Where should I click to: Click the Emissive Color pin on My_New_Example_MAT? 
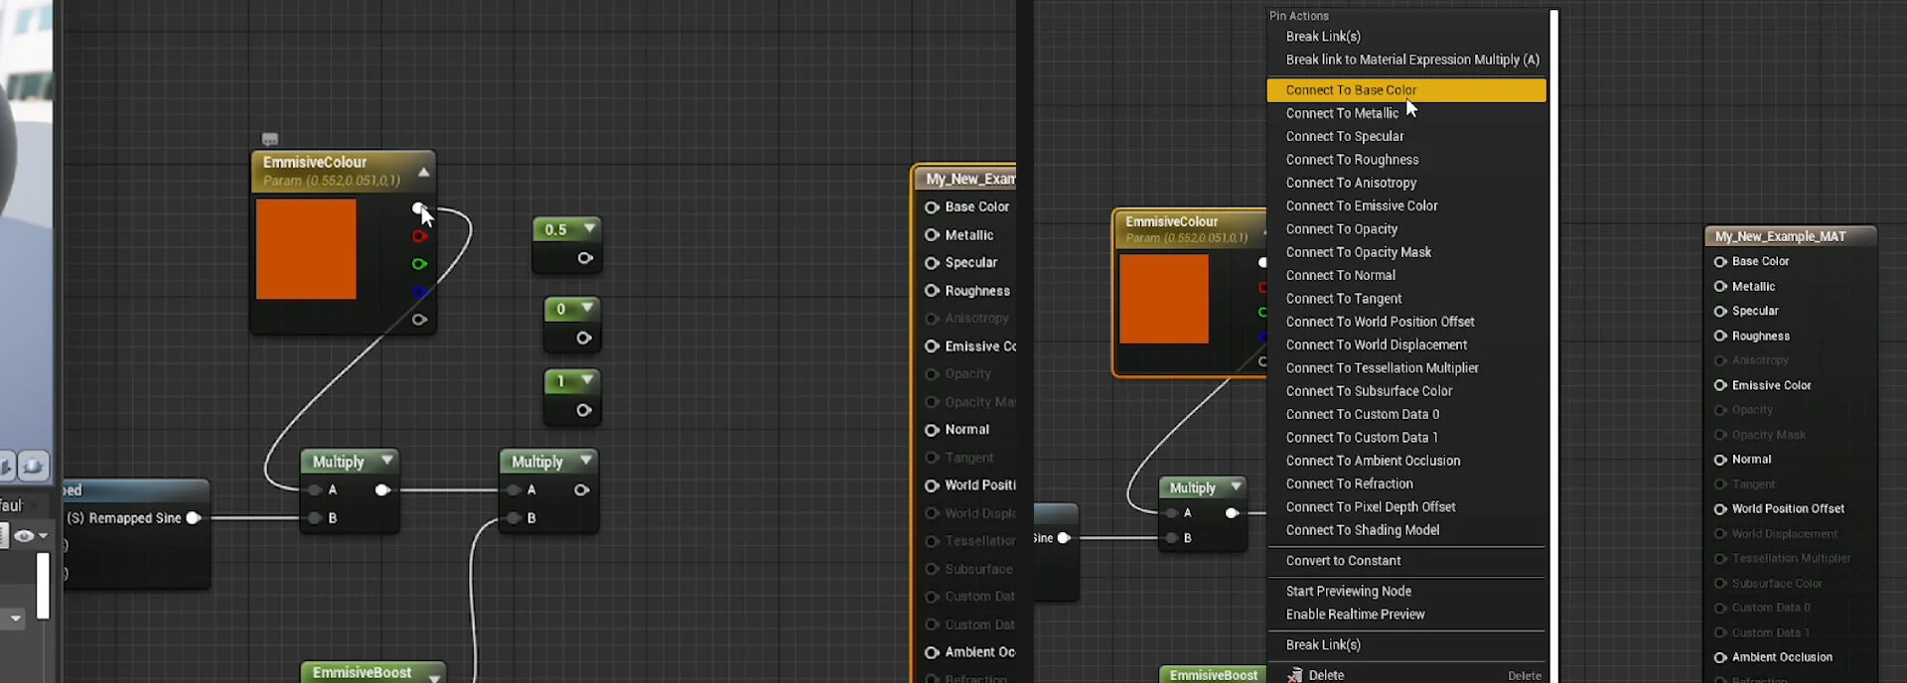pyautogui.click(x=1720, y=385)
